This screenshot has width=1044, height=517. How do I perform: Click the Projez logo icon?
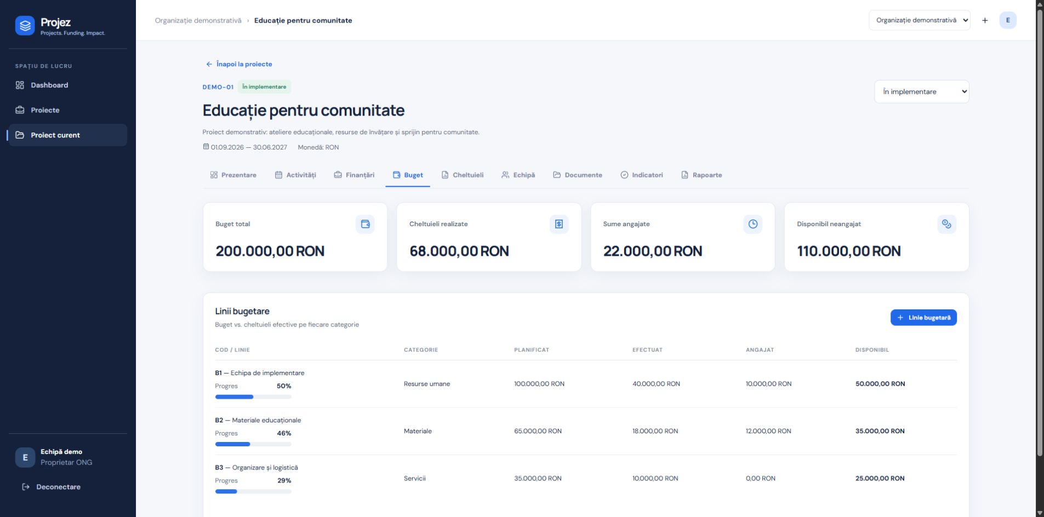point(25,26)
